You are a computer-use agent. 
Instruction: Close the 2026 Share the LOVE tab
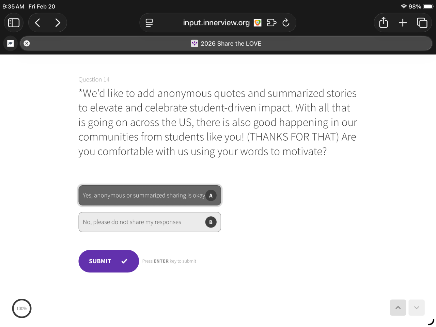pos(27,43)
